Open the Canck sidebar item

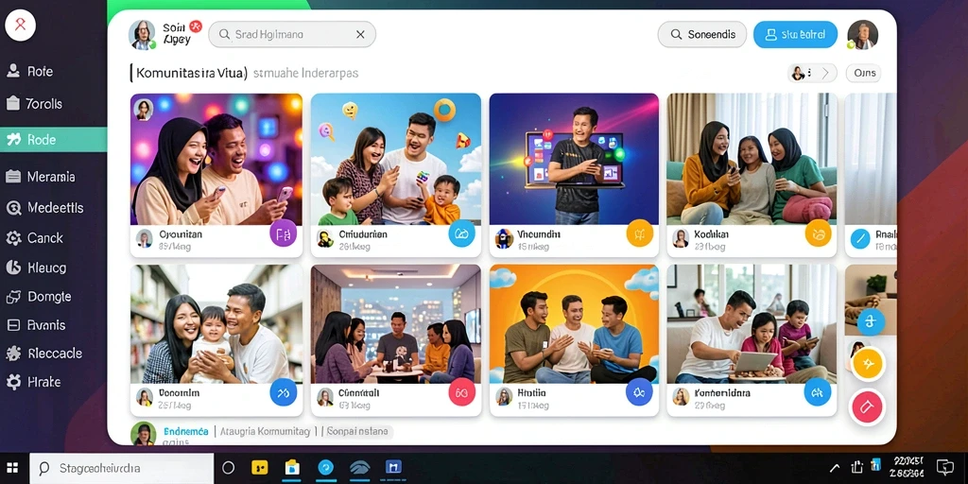35,237
